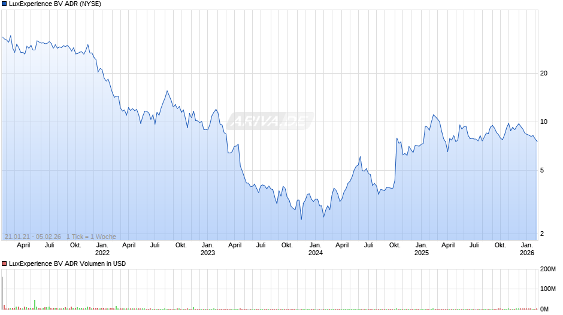The image size is (563, 315).
Task: Click the volume axis label 200M
Action: 548,269
